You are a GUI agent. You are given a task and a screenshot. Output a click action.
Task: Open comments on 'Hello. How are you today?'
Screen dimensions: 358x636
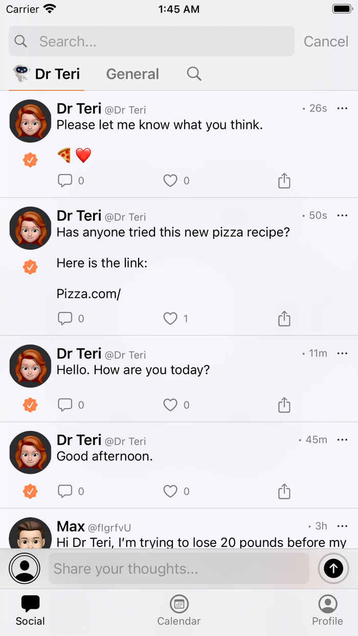click(65, 404)
